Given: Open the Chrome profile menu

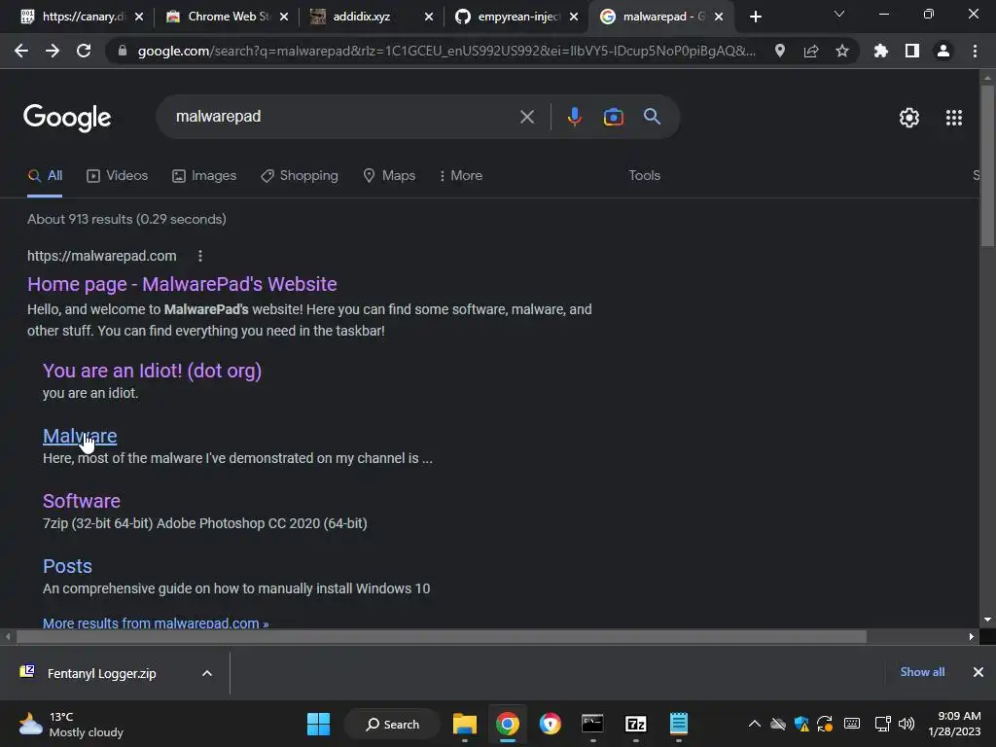Looking at the screenshot, I should point(943,51).
